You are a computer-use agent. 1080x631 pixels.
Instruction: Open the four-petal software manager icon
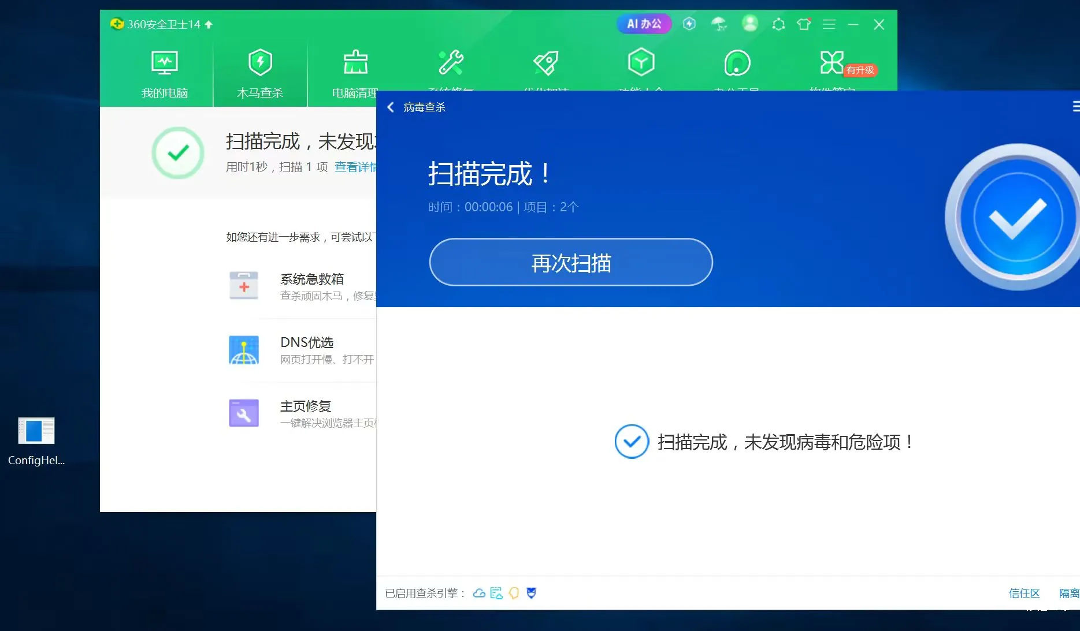click(832, 62)
